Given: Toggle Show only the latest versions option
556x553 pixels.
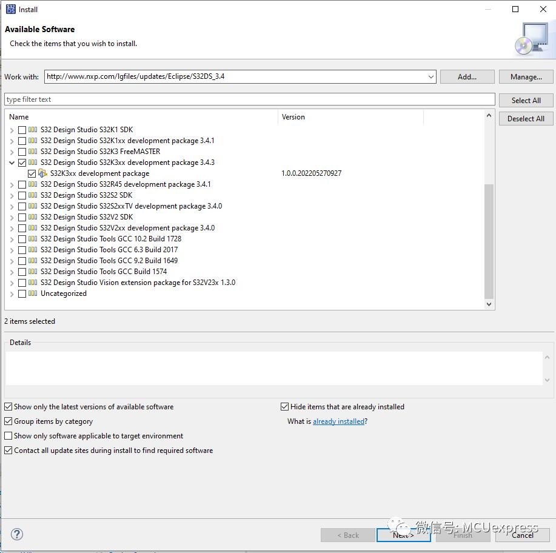Looking at the screenshot, I should (x=8, y=406).
